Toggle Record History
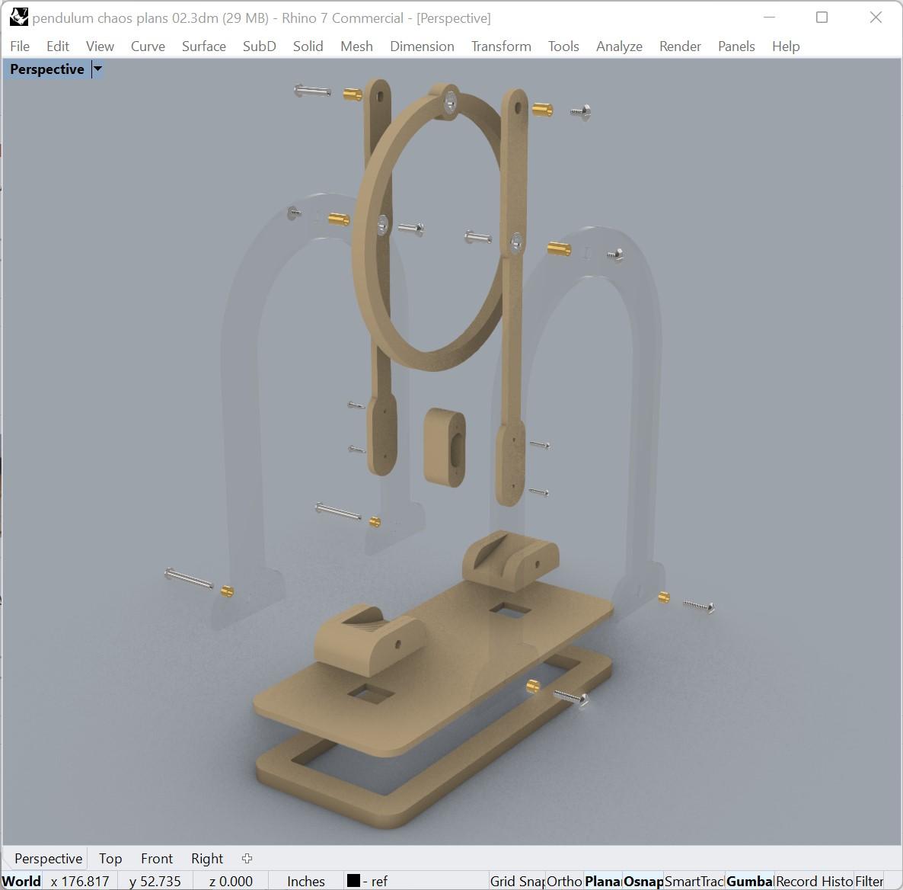 815,881
